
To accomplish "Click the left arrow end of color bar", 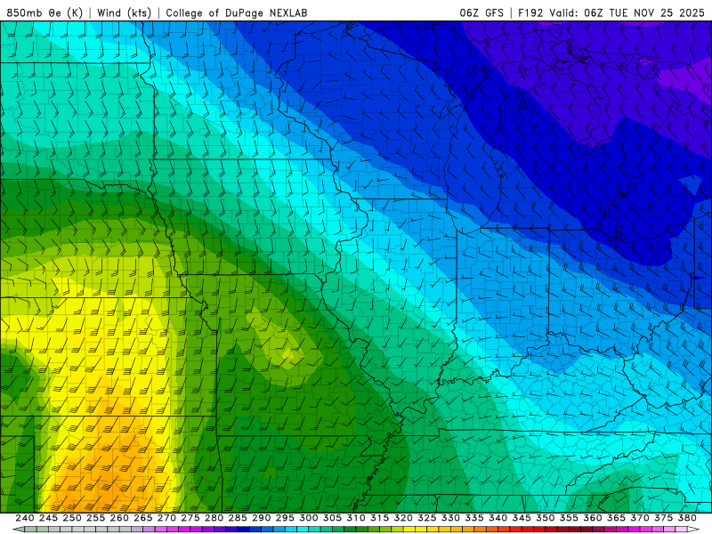I will pyautogui.click(x=18, y=530).
